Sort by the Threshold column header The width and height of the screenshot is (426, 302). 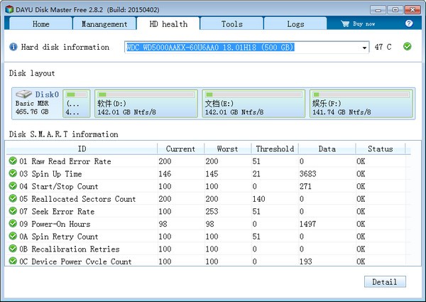(275, 149)
